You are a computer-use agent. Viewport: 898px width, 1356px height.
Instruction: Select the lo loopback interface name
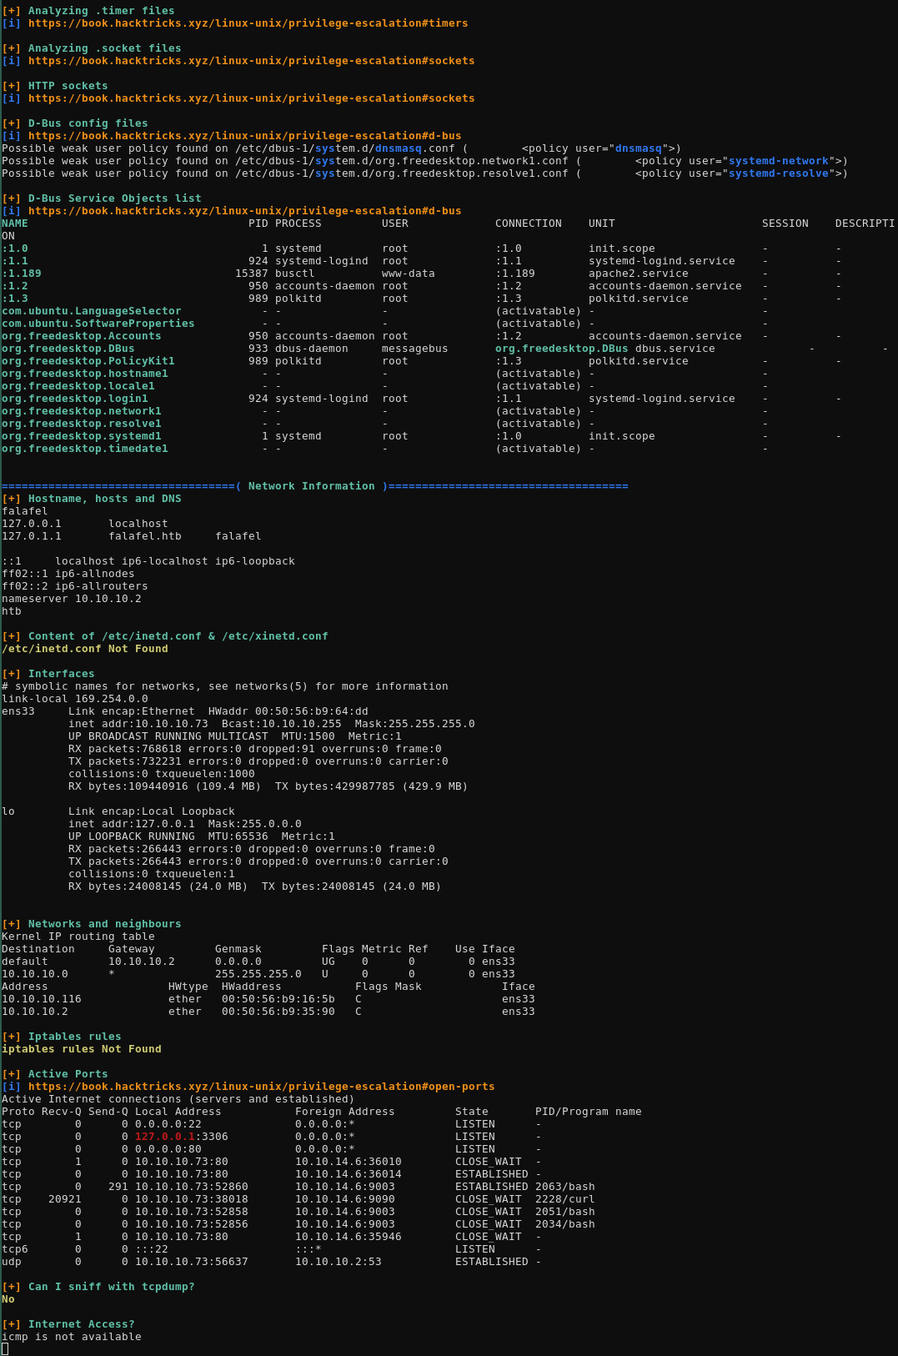coord(8,811)
